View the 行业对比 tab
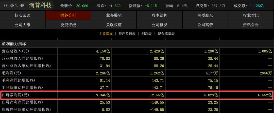Viewport: 274px width, 113px height. pos(251,15)
